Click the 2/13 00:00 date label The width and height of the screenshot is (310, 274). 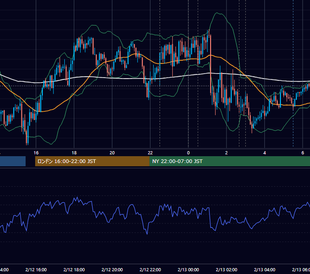[x=188, y=269]
